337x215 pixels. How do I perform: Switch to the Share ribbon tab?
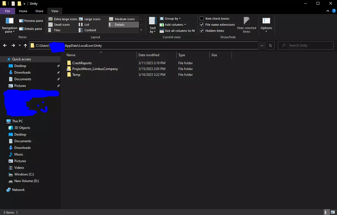[39, 11]
